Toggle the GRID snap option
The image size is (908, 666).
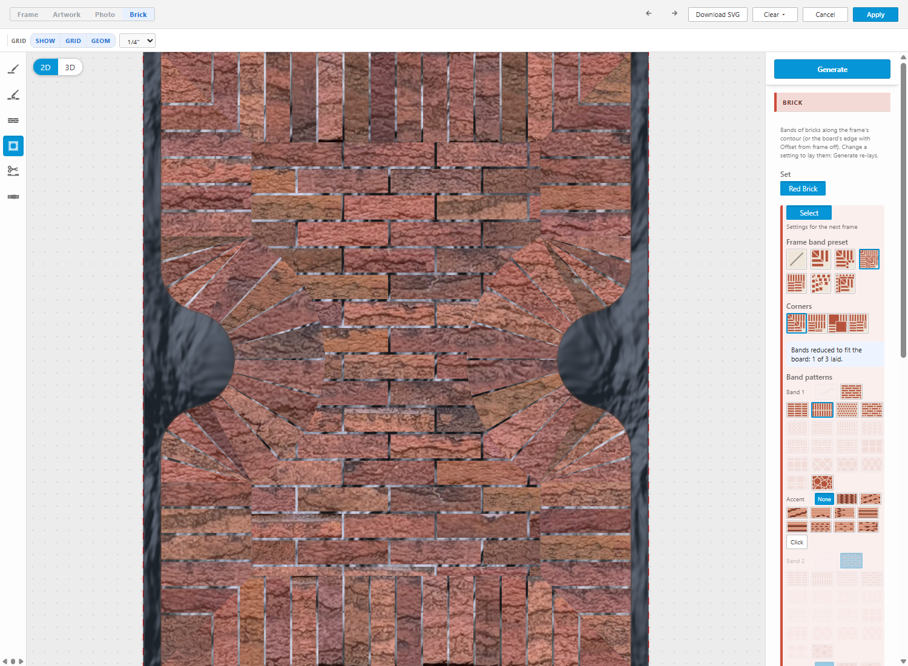pos(73,41)
